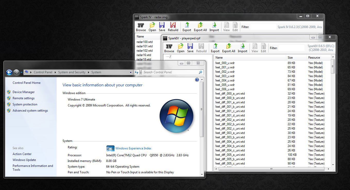Click Open folder icon in playerped.rpf toolbar
The width and height of the screenshot is (350, 190).
[181, 46]
